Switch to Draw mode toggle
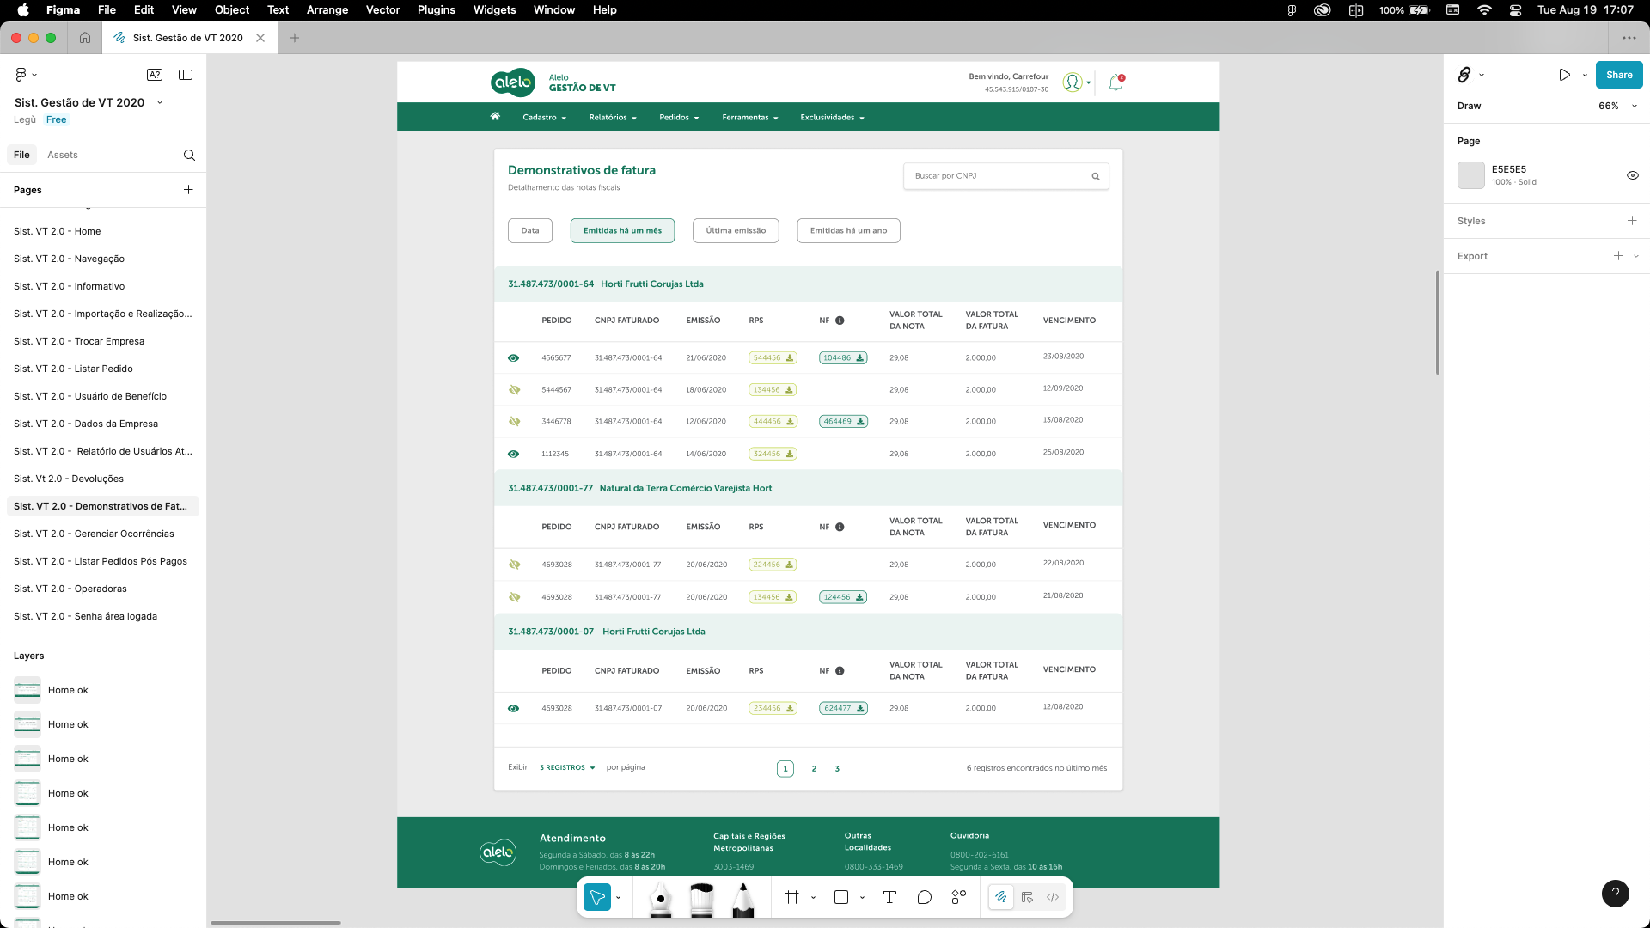The width and height of the screenshot is (1650, 928). pos(1001,897)
